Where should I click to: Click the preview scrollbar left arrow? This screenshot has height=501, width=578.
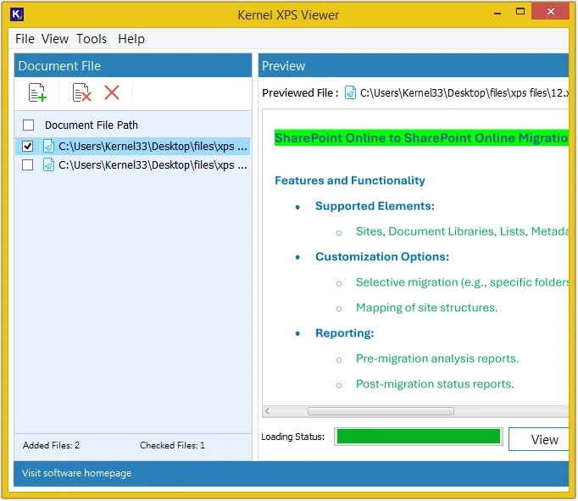pyautogui.click(x=268, y=411)
